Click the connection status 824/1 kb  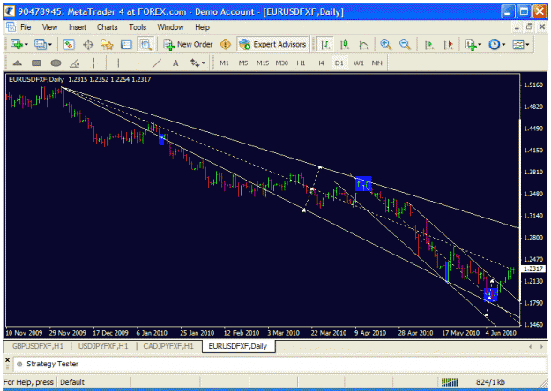click(490, 382)
